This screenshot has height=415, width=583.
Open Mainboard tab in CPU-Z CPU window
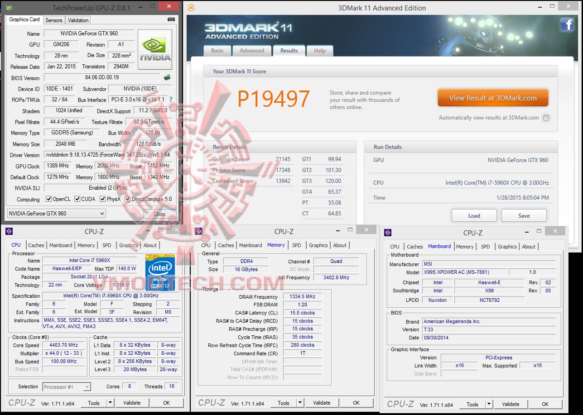(x=61, y=245)
